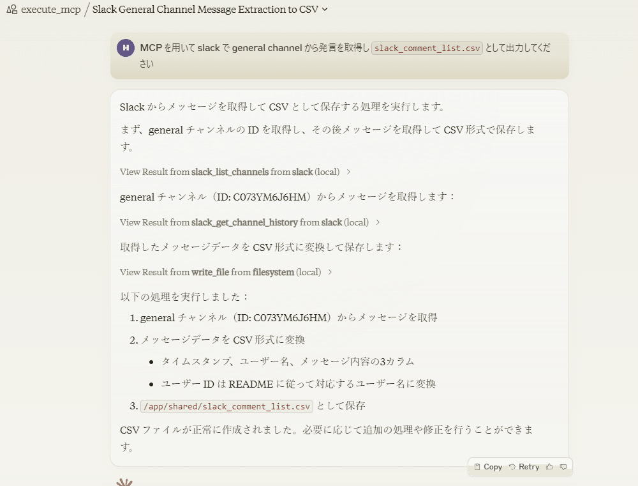
Task: Click the project icon beside execute_mcp
Action: pos(11,10)
